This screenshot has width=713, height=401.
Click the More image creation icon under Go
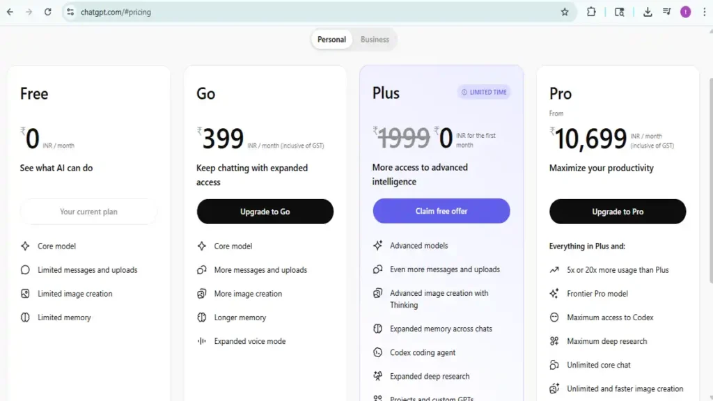[201, 293]
